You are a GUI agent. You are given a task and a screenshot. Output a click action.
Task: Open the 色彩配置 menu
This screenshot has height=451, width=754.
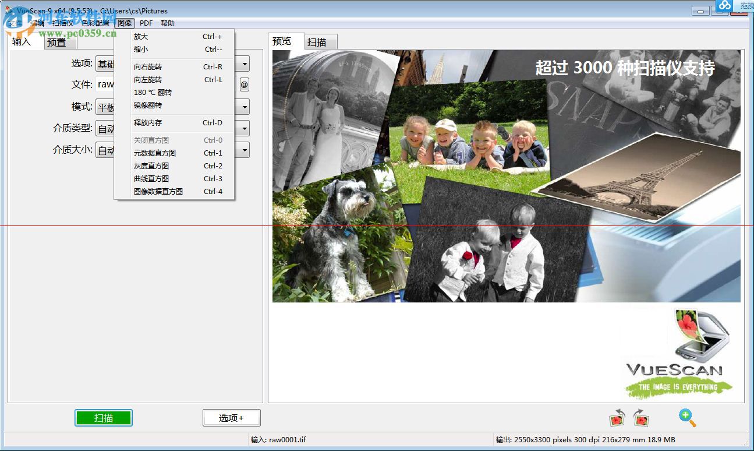coord(95,23)
